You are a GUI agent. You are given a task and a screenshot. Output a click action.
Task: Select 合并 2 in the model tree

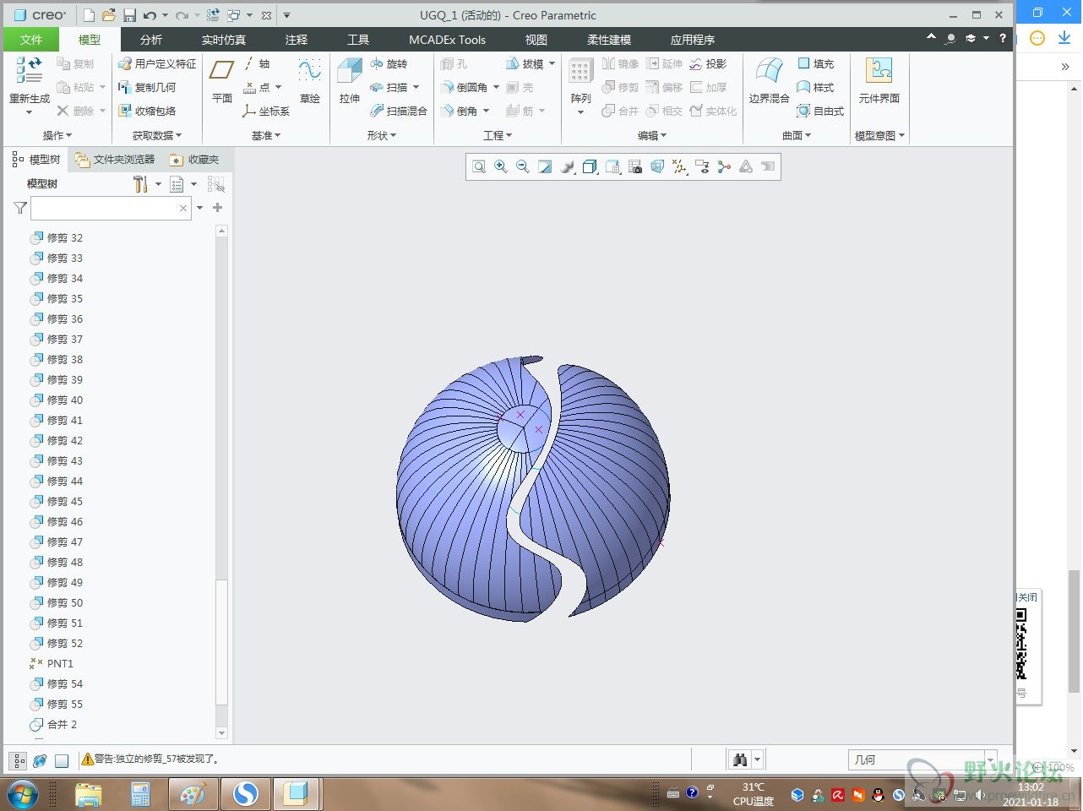click(53, 724)
